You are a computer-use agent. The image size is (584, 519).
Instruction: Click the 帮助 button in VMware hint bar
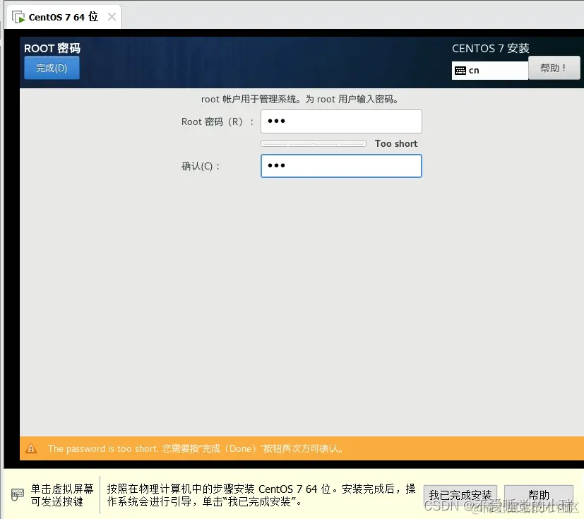pos(539,494)
